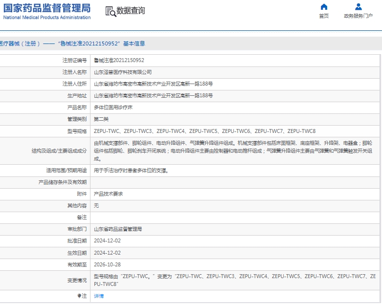Select 批准日期 value 2024-12-02
382x305 pixels.
pos(107,241)
